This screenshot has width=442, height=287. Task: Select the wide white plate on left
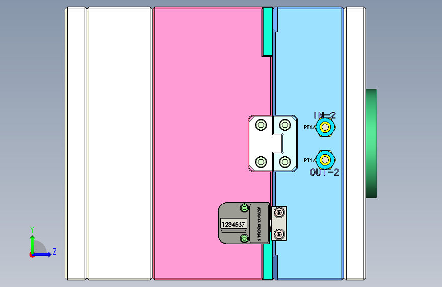pyautogui.click(x=120, y=143)
